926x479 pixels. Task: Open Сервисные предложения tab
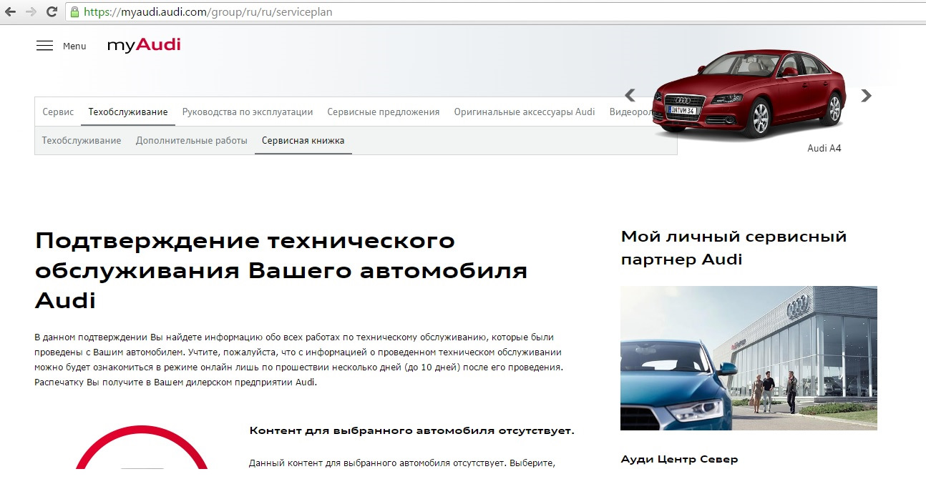(x=384, y=112)
